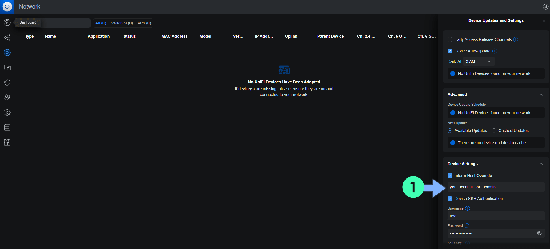Sort by the Ch. 2.4 column header
550x249 pixels.
click(366, 36)
